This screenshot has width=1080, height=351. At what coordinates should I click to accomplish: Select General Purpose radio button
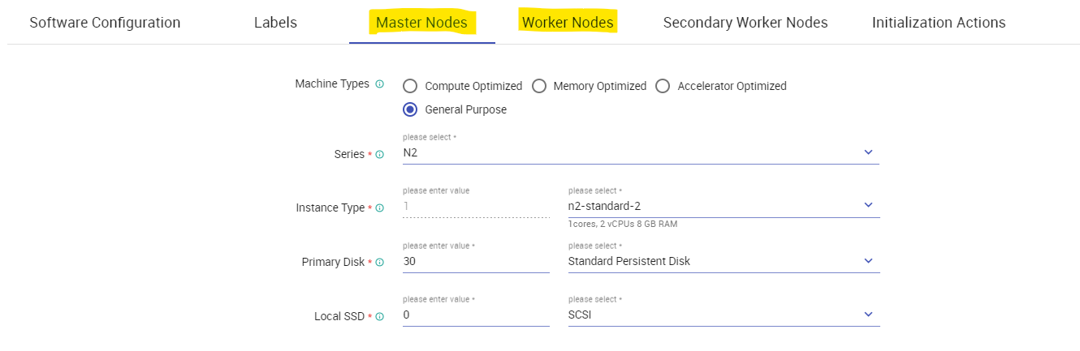point(410,109)
